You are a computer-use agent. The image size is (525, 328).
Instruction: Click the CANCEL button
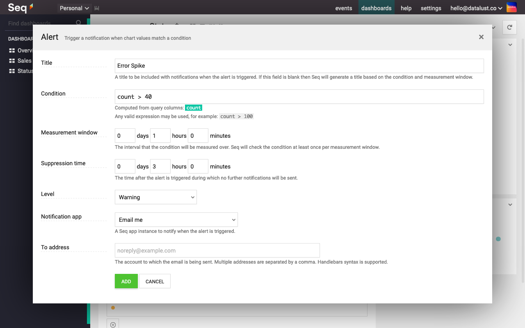click(155, 281)
